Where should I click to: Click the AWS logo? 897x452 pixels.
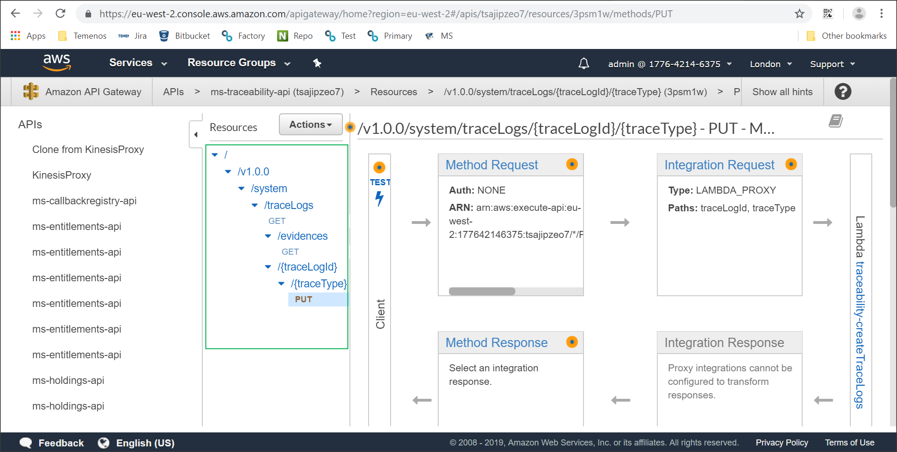coord(57,63)
